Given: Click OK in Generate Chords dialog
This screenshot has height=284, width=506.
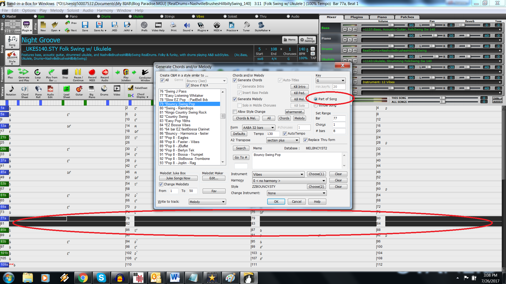Looking at the screenshot, I should pyautogui.click(x=276, y=202).
